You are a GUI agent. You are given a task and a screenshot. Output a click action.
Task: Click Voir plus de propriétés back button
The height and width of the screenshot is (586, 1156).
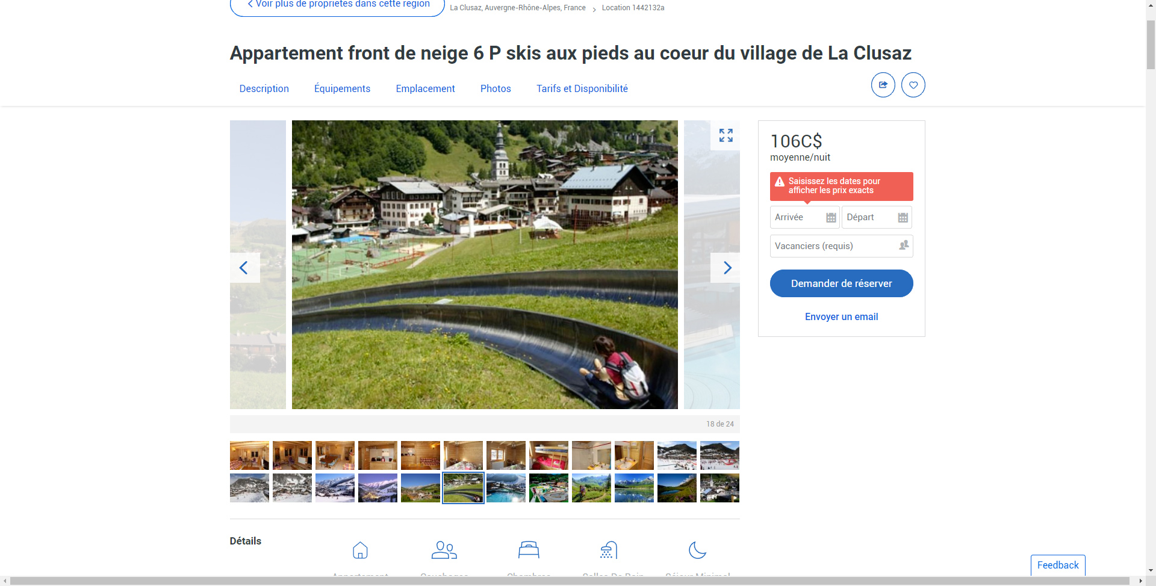tap(337, 5)
